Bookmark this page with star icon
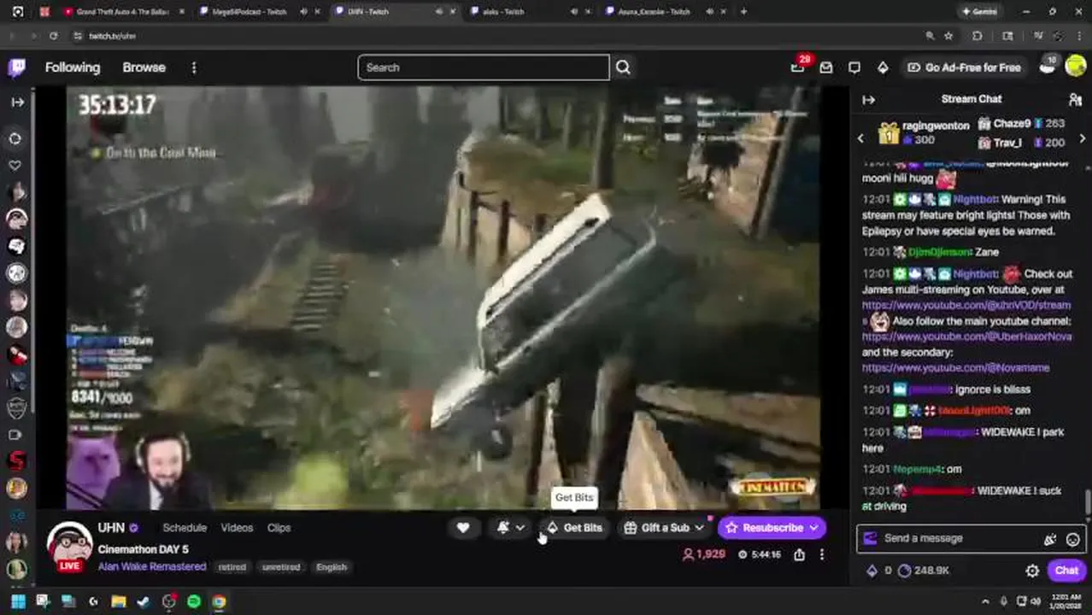 [948, 36]
